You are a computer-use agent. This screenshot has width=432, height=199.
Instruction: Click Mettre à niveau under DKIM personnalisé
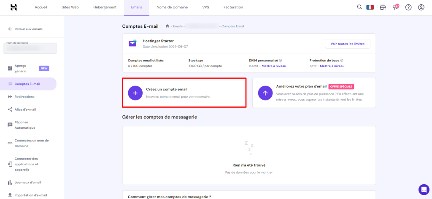tap(274, 66)
